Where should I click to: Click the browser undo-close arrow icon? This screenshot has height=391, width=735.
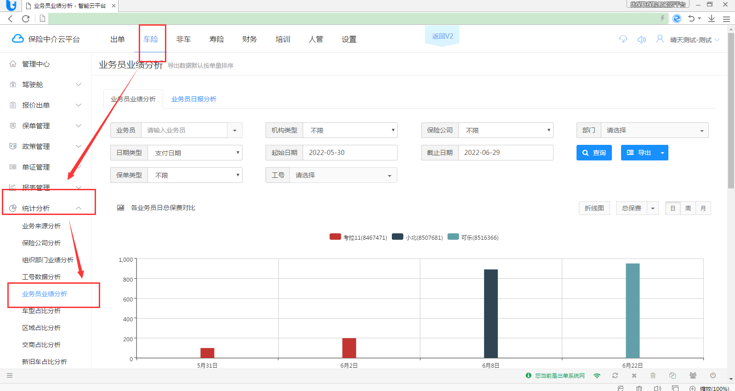(x=691, y=18)
